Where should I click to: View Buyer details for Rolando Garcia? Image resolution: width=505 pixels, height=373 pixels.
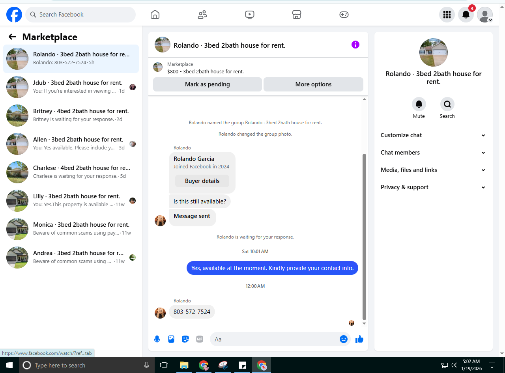202,181
